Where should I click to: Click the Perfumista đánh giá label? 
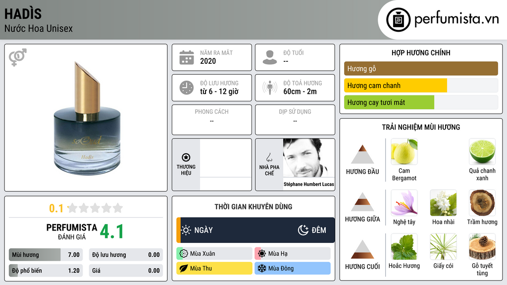tap(72, 232)
